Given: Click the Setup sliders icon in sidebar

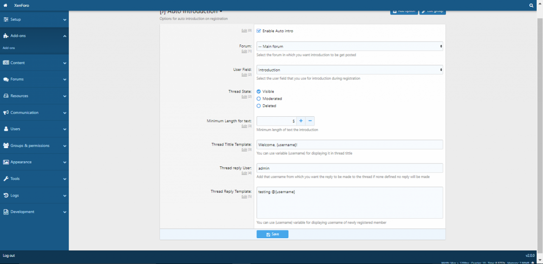Looking at the screenshot, I should tap(6, 20).
